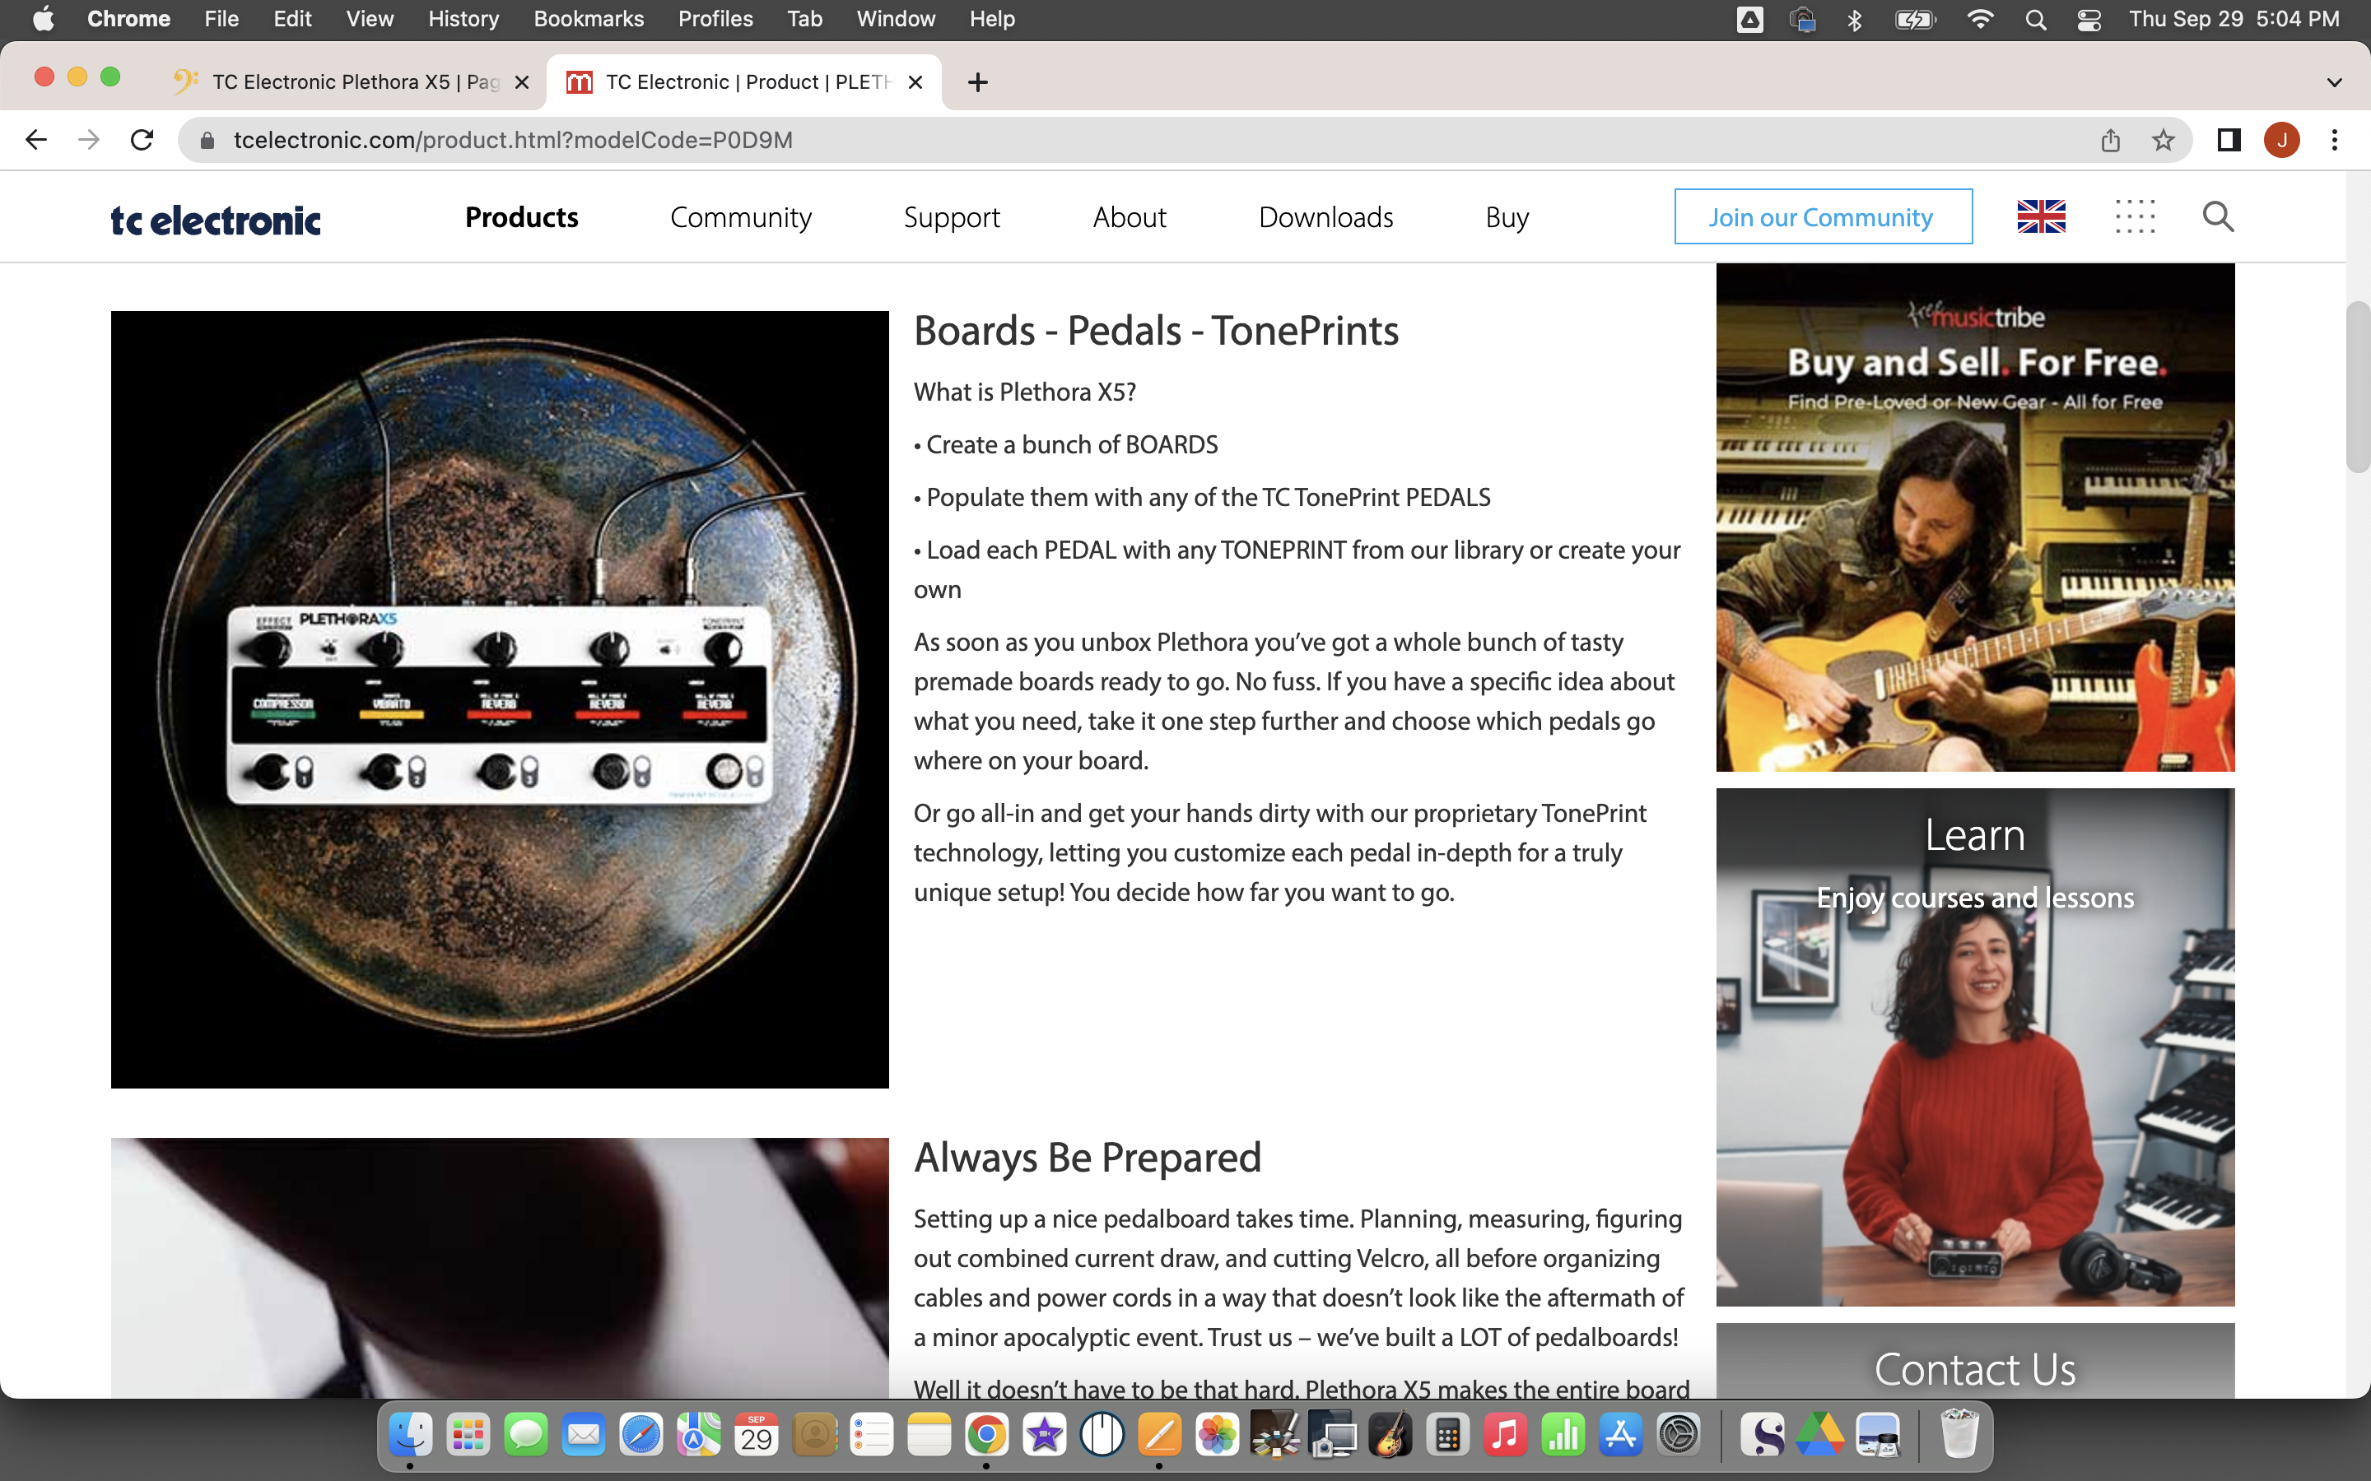2371x1481 pixels.
Task: Go forward with the browser arrow
Action: tap(89, 140)
